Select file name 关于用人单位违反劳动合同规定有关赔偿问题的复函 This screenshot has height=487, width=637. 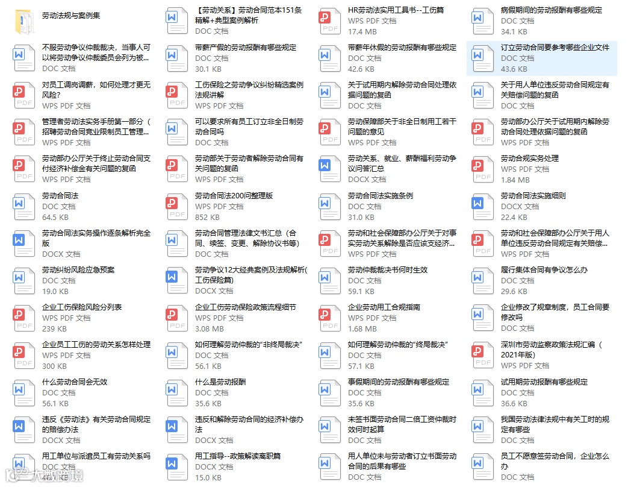555,90
